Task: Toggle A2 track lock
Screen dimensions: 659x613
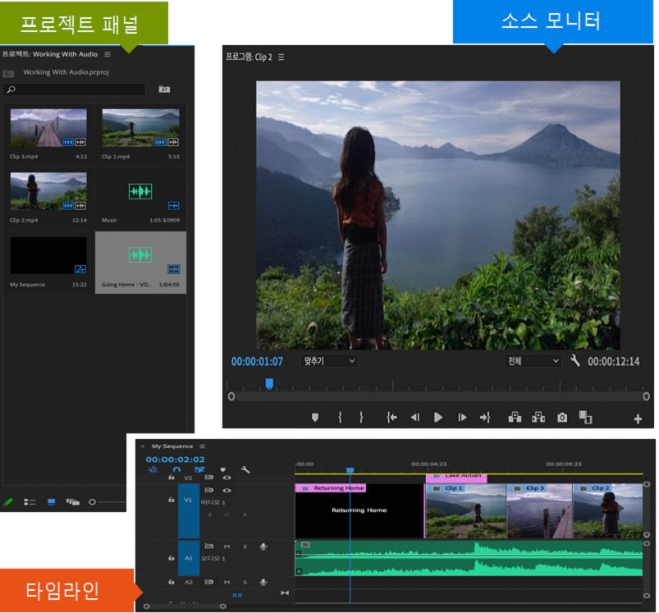Action: tap(171, 582)
